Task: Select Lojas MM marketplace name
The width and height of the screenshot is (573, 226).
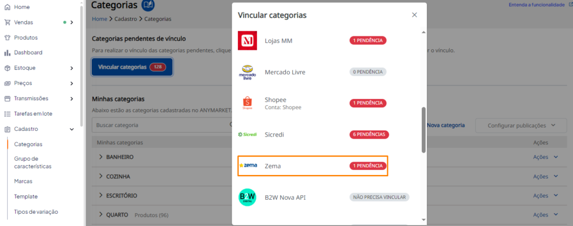Action: point(279,41)
